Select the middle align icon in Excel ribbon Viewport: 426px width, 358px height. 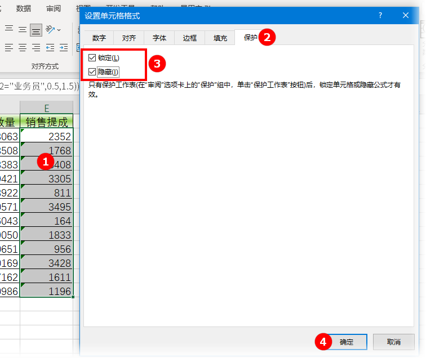[23, 29]
